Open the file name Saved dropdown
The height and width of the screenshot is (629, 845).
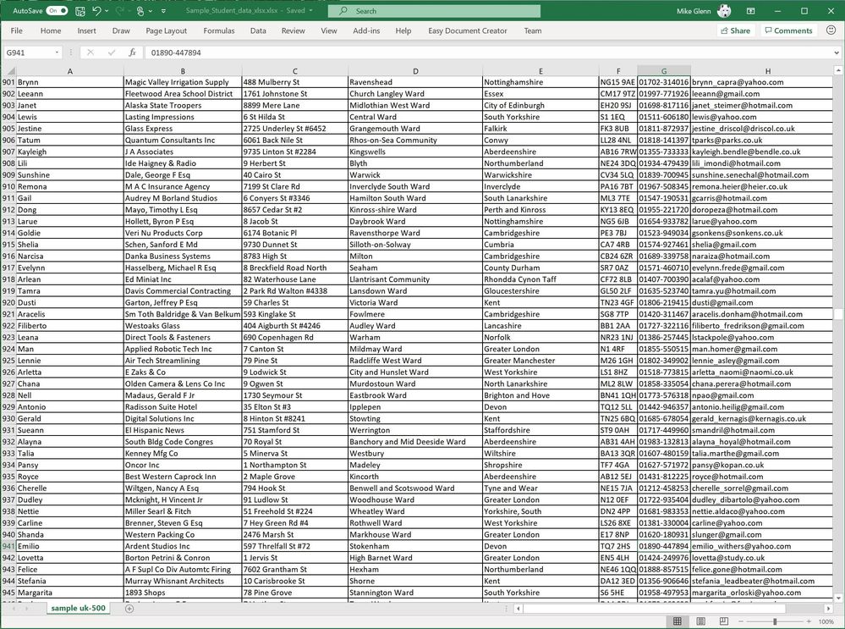click(311, 11)
